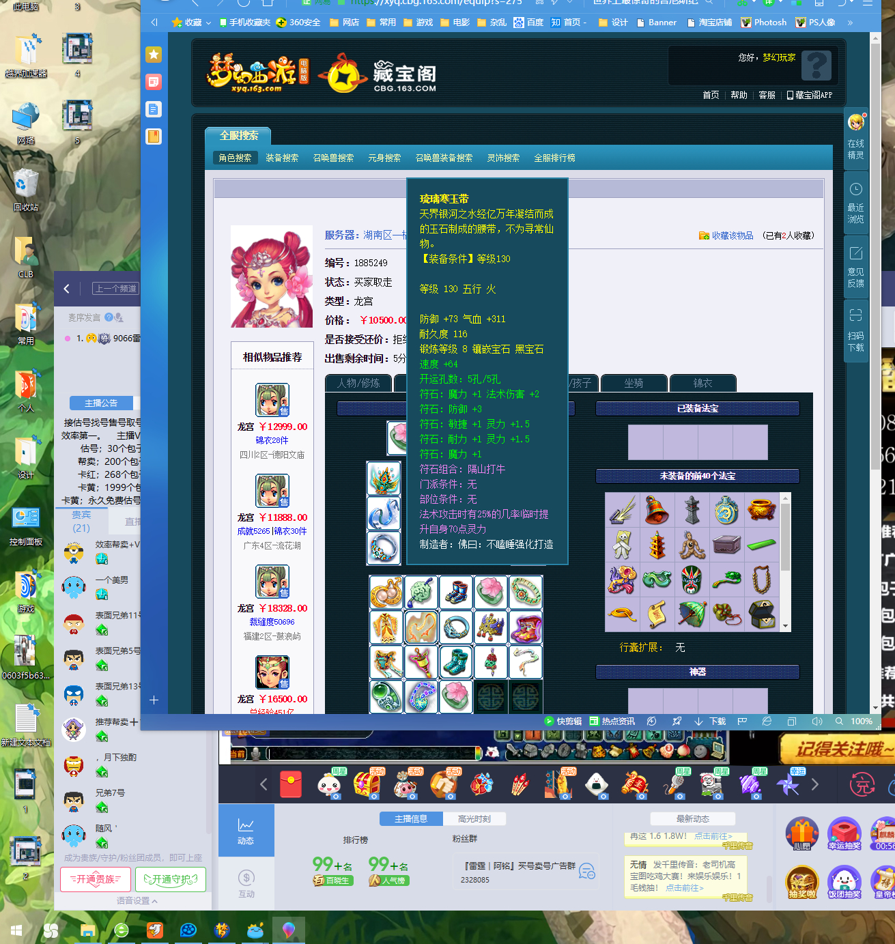The image size is (895, 944).
Task: Open the 抽奖啦 lottery chest icon
Action: (x=802, y=882)
